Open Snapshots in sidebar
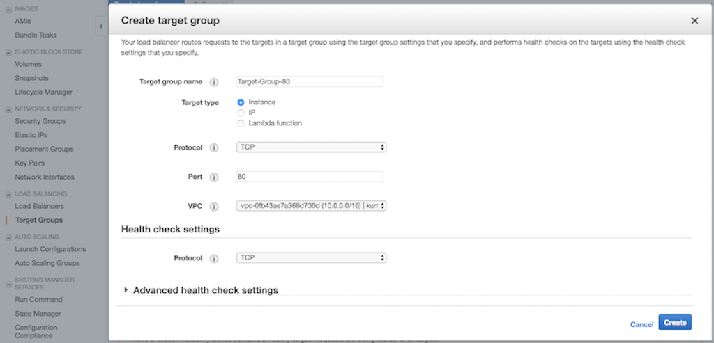 click(31, 78)
